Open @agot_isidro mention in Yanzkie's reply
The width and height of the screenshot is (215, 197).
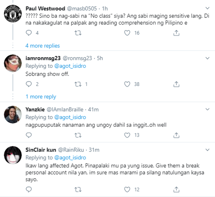(70, 117)
